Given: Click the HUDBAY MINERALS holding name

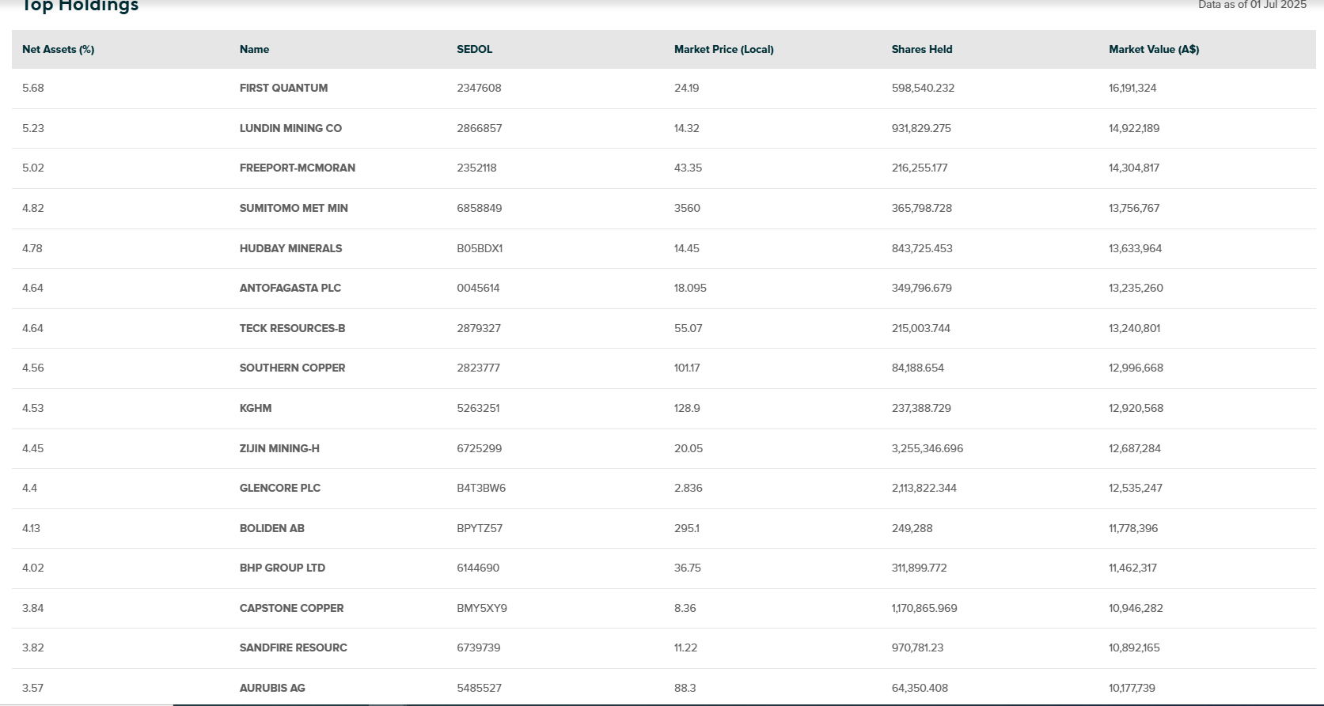Looking at the screenshot, I should tap(290, 248).
